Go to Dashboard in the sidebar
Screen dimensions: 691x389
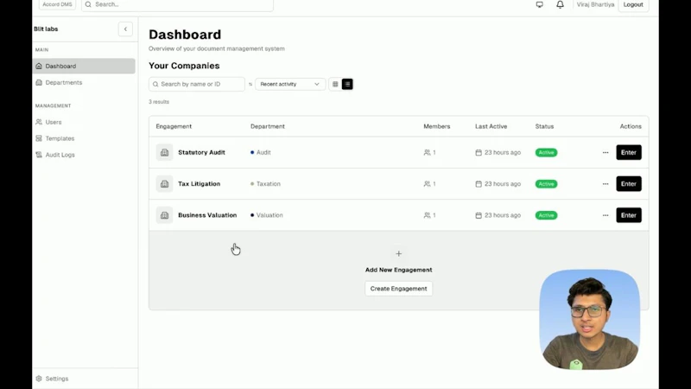(x=84, y=67)
